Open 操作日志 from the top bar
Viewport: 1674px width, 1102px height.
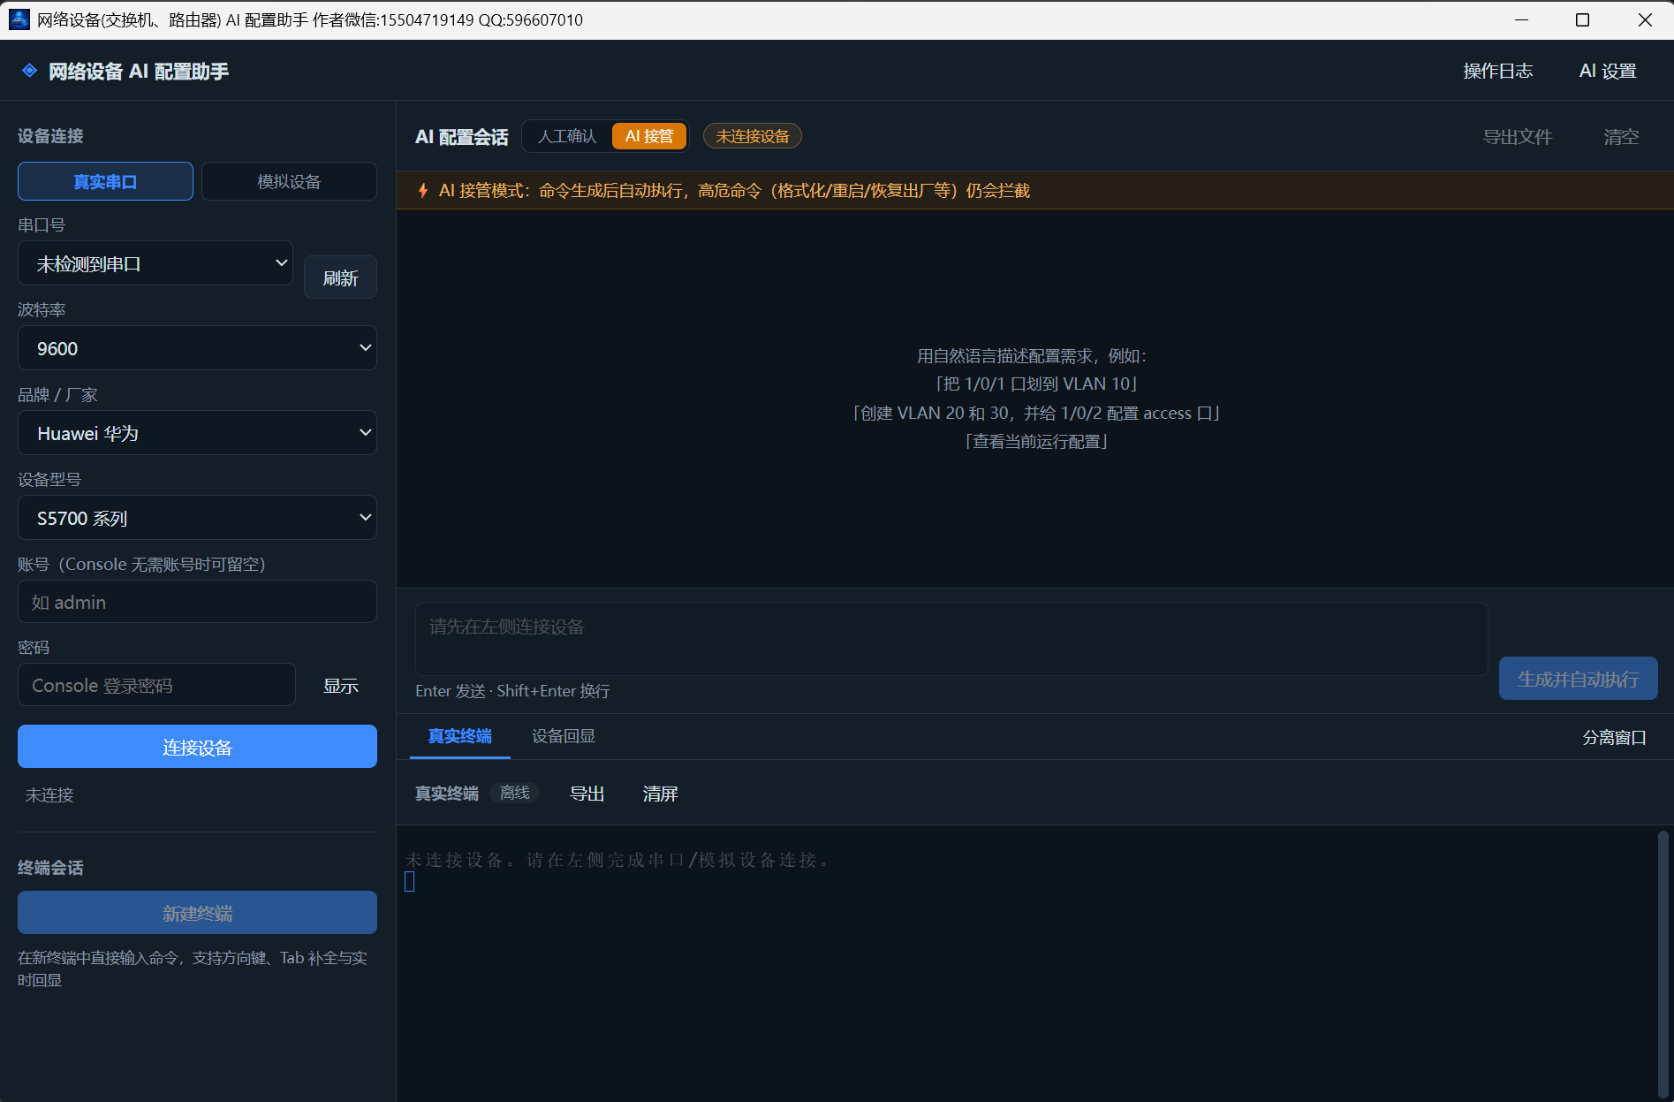pos(1497,71)
